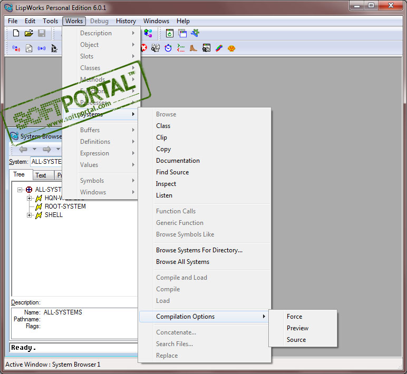Click the lightning icon beside SHELL
407x374 pixels.
click(x=38, y=215)
